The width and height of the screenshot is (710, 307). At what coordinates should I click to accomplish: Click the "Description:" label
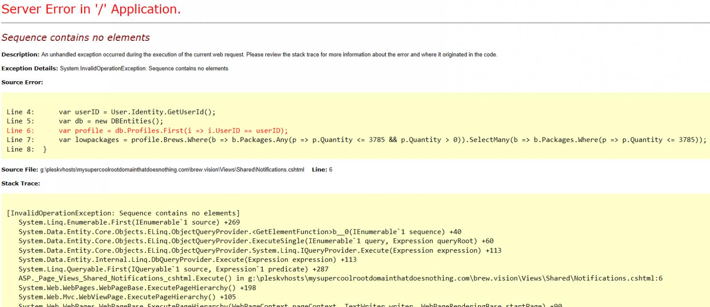pos(20,55)
